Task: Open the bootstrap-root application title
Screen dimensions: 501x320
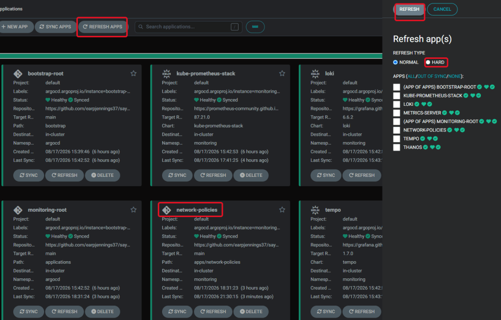Action: pyautogui.click(x=46, y=74)
